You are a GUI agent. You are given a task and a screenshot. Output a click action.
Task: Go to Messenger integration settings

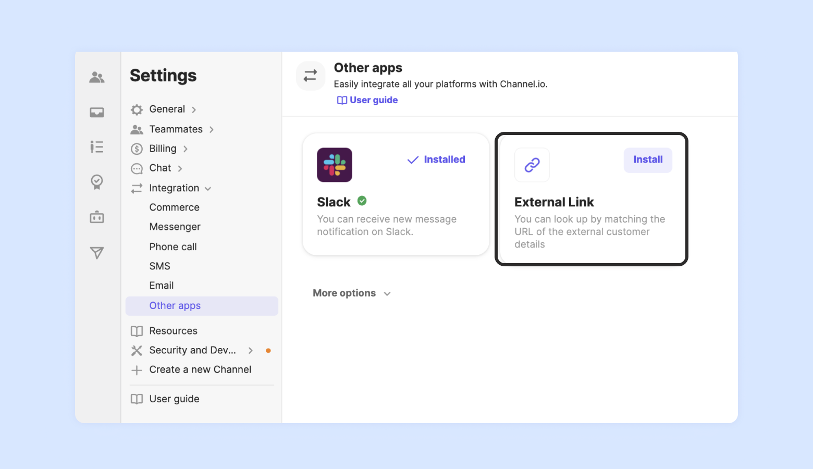175,227
